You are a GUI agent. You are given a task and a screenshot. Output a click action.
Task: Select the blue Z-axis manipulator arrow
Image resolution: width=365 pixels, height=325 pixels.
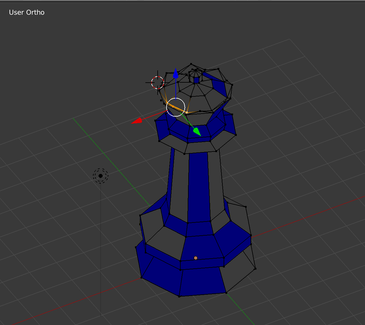click(176, 73)
